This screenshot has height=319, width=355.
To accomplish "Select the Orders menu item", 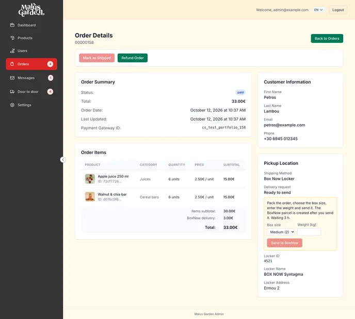I will click(31, 64).
